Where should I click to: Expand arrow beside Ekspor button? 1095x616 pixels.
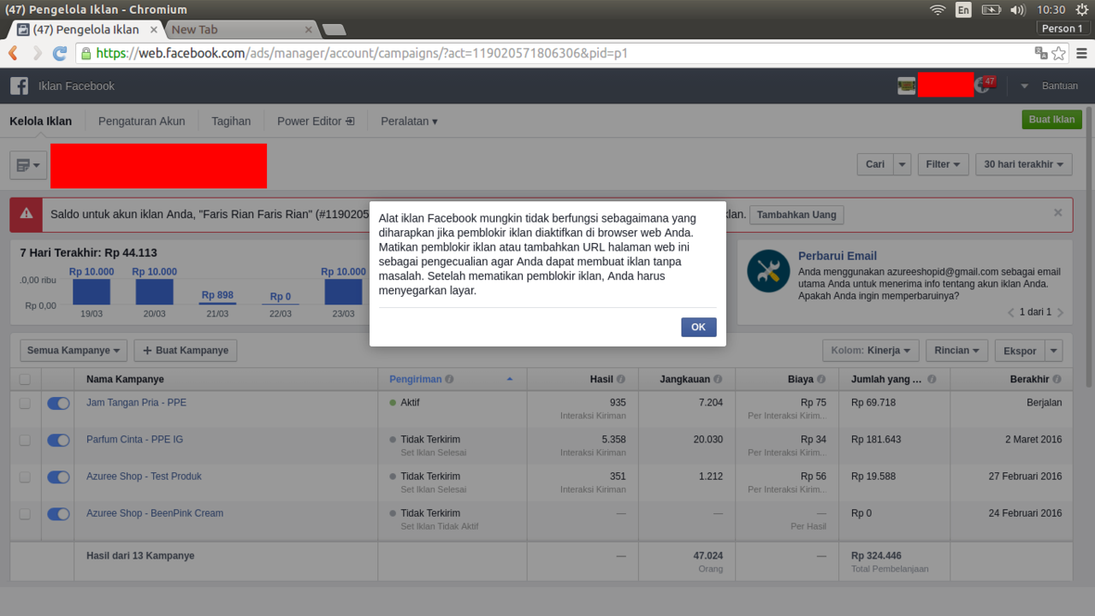[x=1054, y=351]
